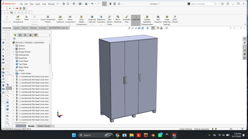Click the Print icon
248x139 pixels.
tap(86, 4)
